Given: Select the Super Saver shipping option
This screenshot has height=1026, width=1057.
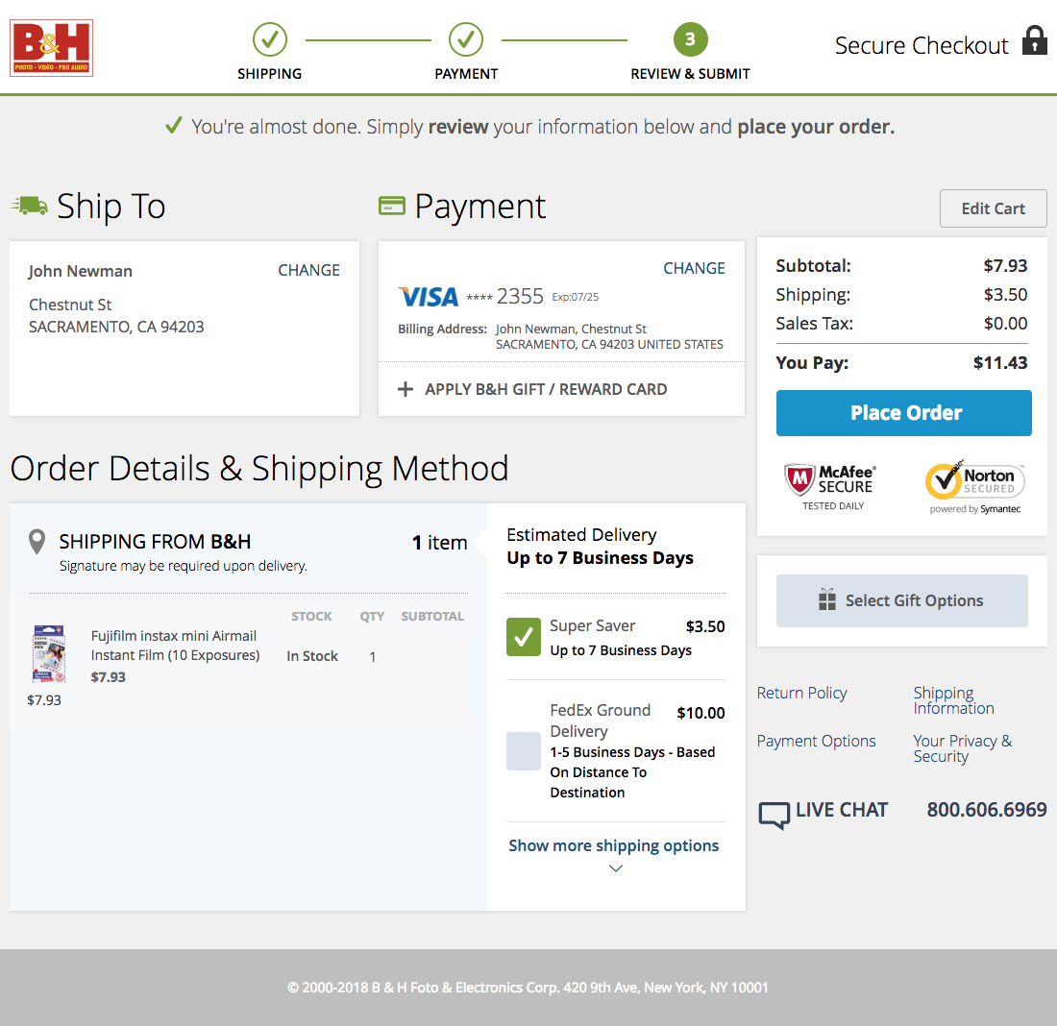Looking at the screenshot, I should tap(523, 636).
